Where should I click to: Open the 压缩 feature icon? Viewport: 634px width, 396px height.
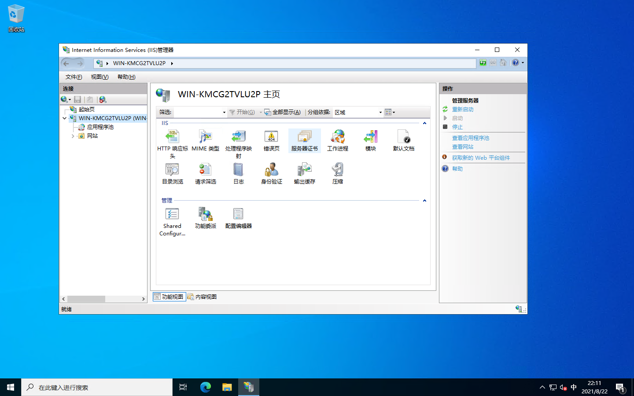point(338,173)
